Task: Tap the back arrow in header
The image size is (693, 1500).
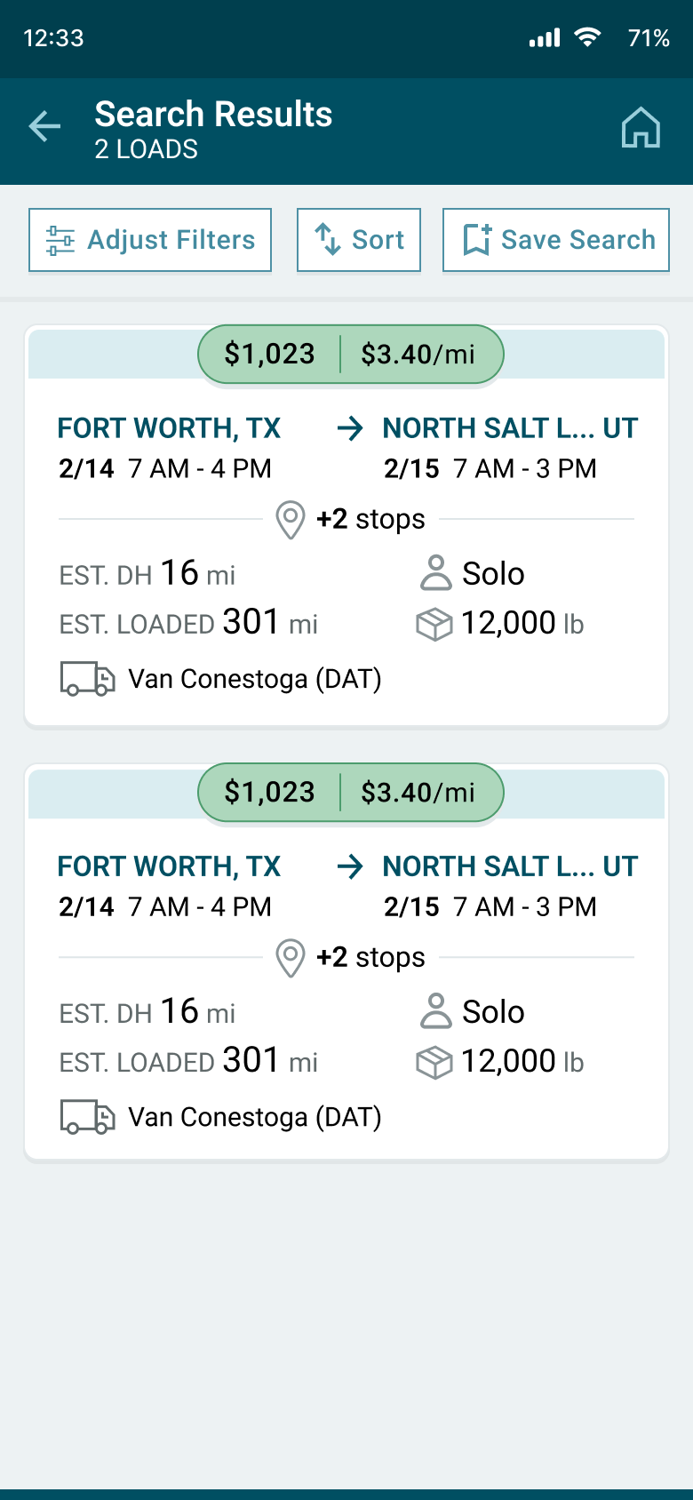Action: 44,127
